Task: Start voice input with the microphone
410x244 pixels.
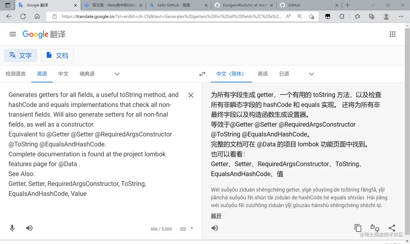Action: tap(12, 228)
